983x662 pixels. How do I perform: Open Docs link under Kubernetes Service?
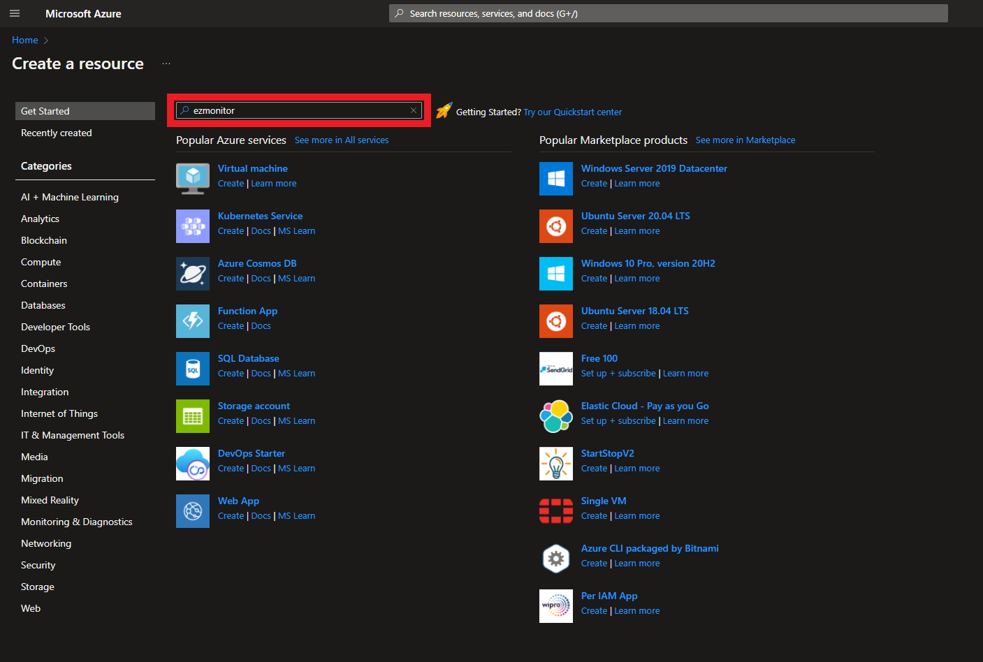pos(261,230)
